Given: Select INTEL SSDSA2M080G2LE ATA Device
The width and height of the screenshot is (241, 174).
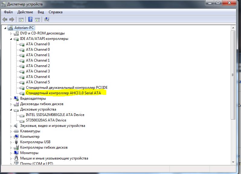Looking at the screenshot, I should (x=55, y=115).
